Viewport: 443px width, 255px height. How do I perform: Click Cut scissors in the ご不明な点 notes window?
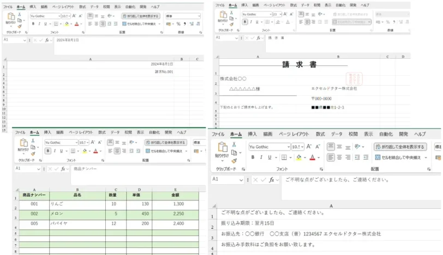[234, 144]
